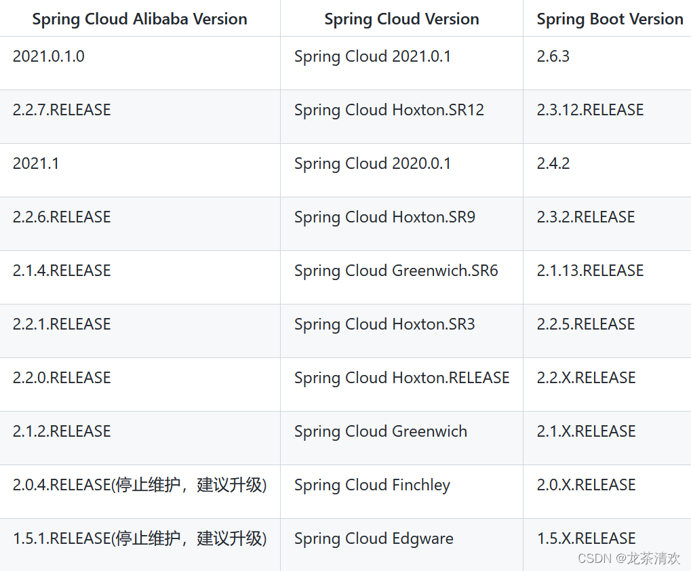Select the 'Spring Cloud Hoxton.SR3' cell

(x=401, y=331)
